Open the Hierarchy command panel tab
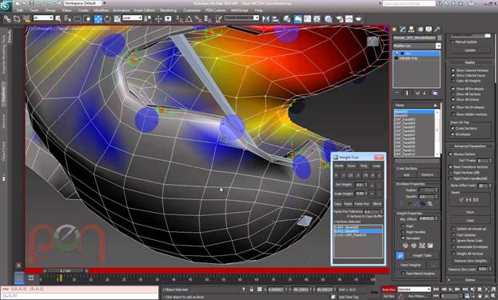 click(x=412, y=30)
